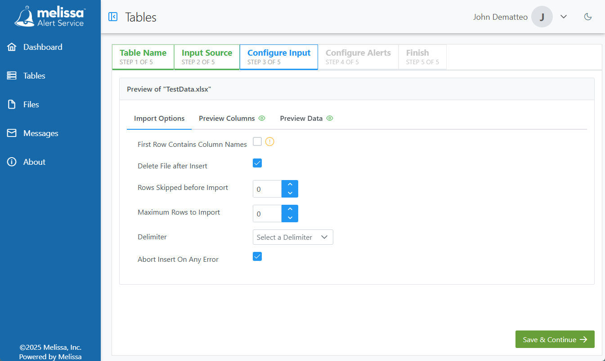Toggle dark mode with the moon icon
This screenshot has height=361, width=605.
click(x=588, y=16)
